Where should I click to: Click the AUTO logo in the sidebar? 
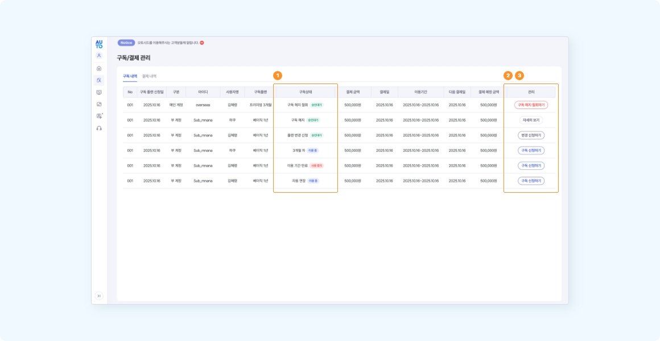[x=99, y=44]
